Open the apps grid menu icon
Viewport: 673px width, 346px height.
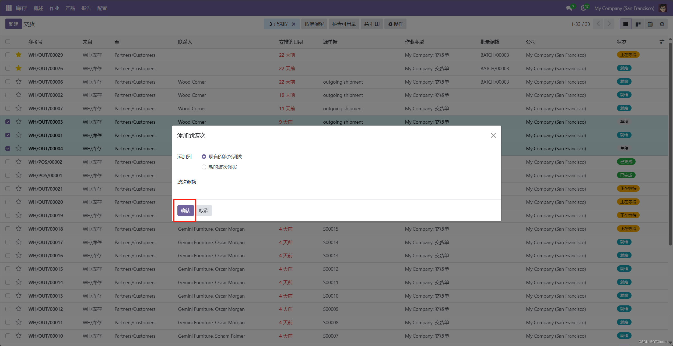[9, 8]
